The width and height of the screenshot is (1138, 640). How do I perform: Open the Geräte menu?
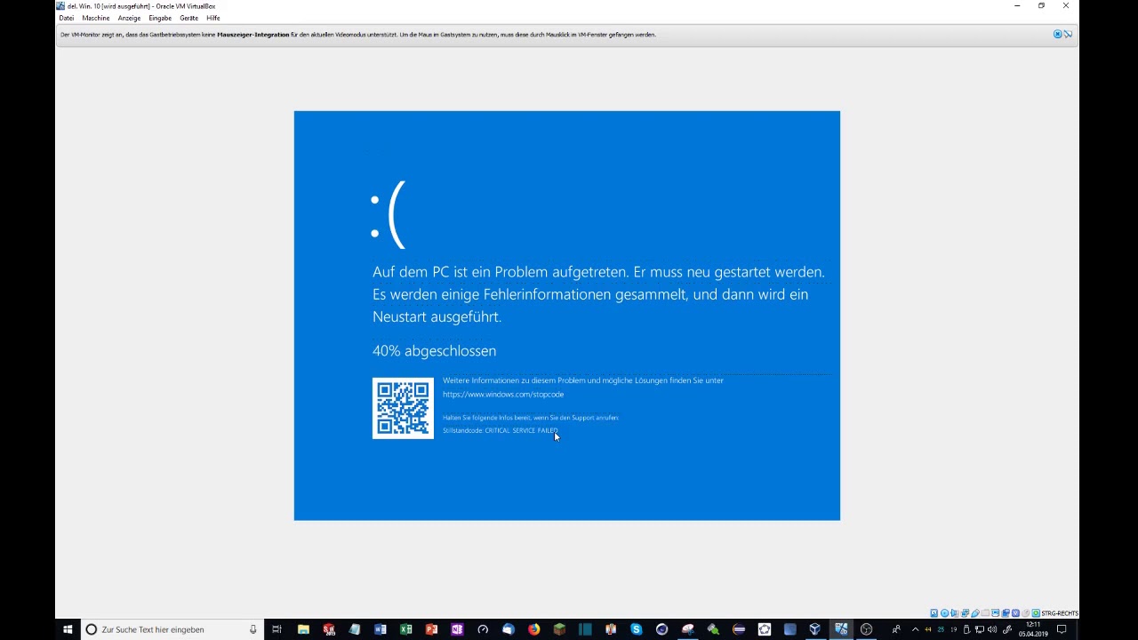point(189,18)
